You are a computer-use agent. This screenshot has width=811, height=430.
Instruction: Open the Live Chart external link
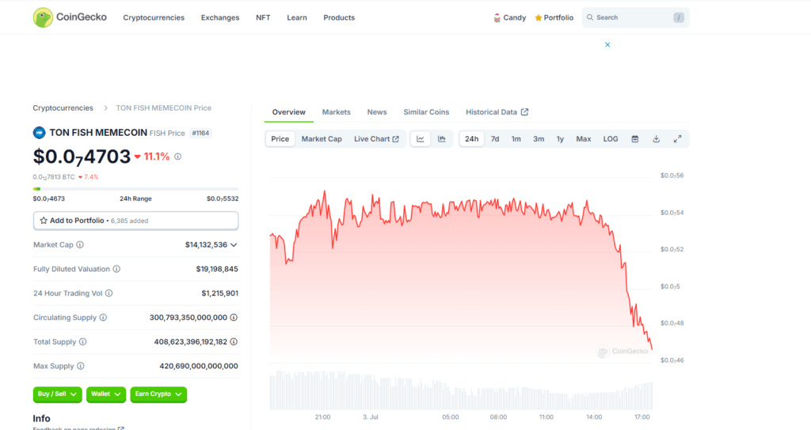click(x=376, y=139)
